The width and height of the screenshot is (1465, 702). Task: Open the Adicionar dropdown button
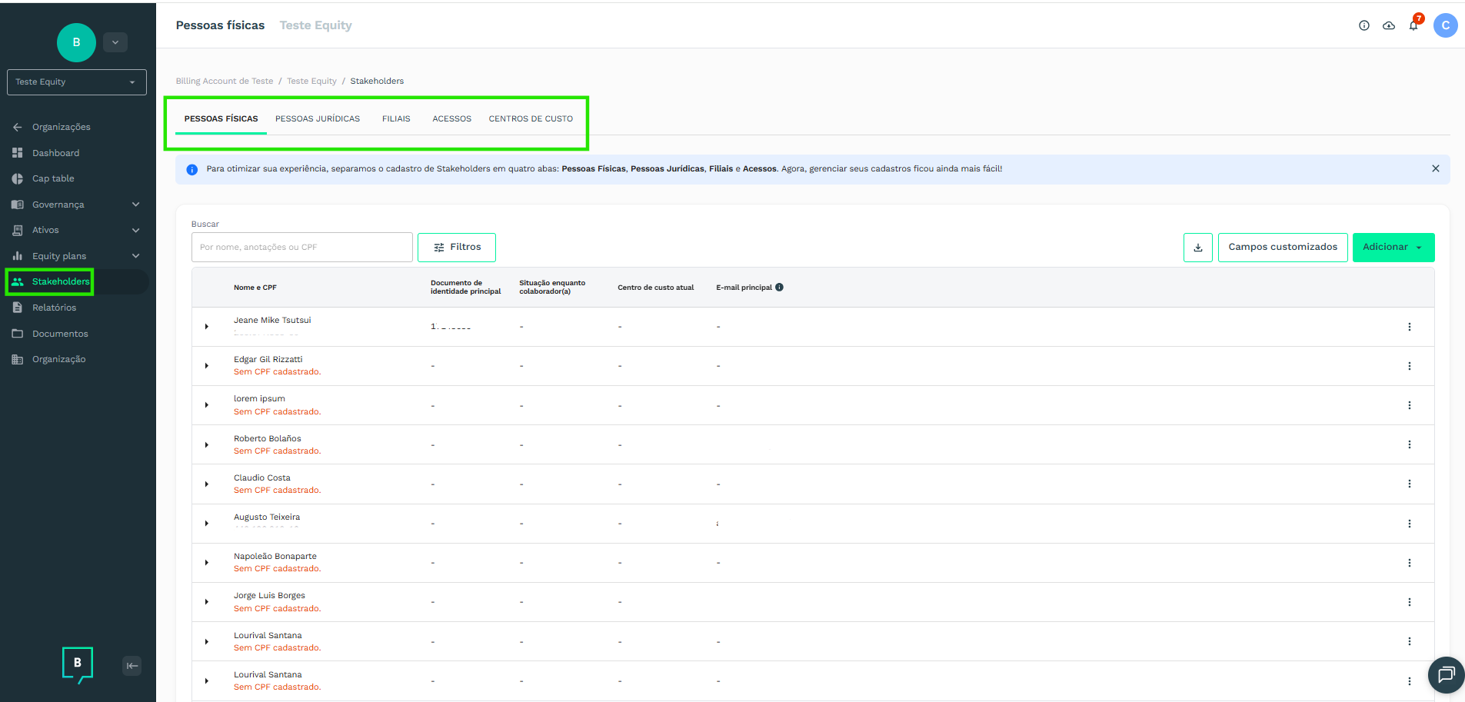tap(1393, 248)
